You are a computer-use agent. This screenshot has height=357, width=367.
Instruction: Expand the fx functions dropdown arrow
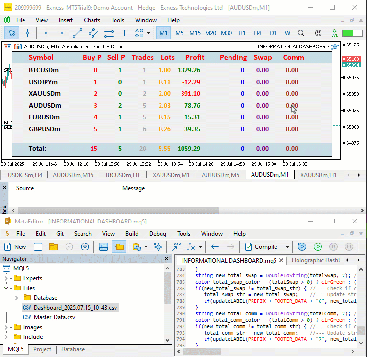[x=200, y=246]
